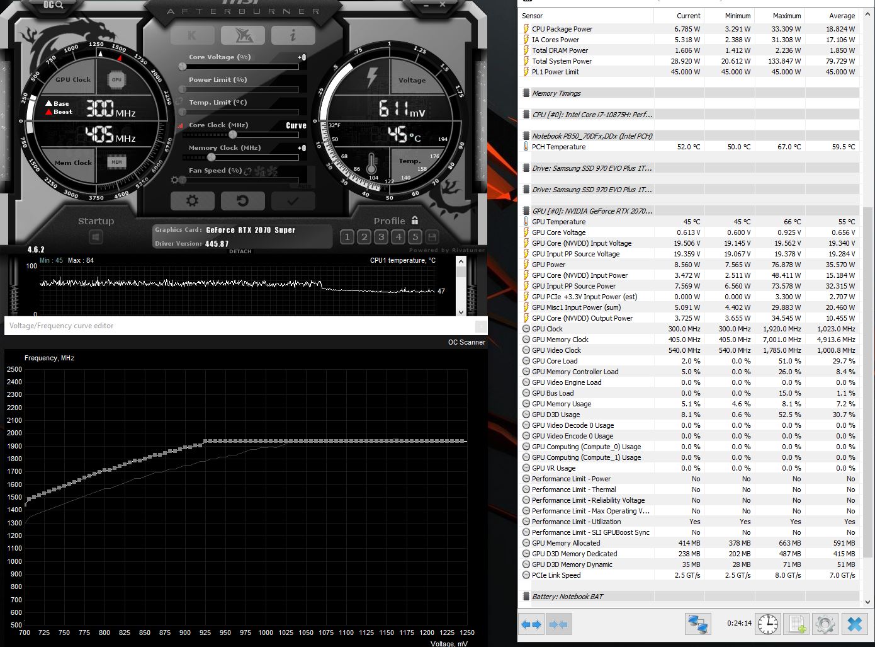This screenshot has height=647, width=875.
Task: Click the Temp. Limit slider
Action: click(240, 112)
